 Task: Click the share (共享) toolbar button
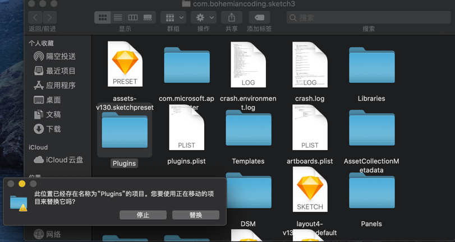point(232,18)
